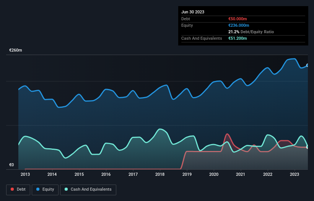Click the Cash line endpoint marker
Image resolution: width=314 pixels, height=201 pixels.
tap(307, 147)
